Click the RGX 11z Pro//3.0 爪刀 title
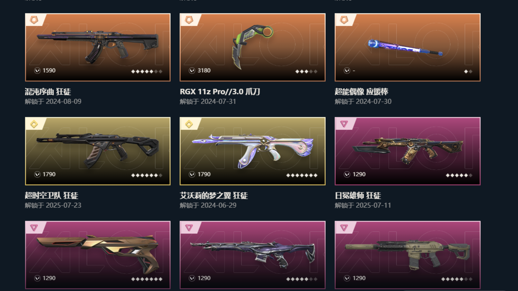This screenshot has width=518, height=291. (x=220, y=91)
